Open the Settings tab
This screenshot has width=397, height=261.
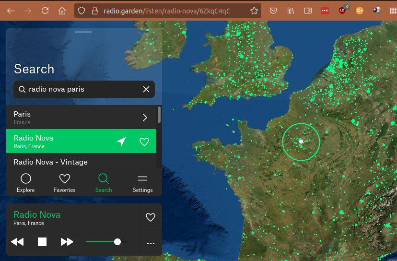click(x=142, y=183)
